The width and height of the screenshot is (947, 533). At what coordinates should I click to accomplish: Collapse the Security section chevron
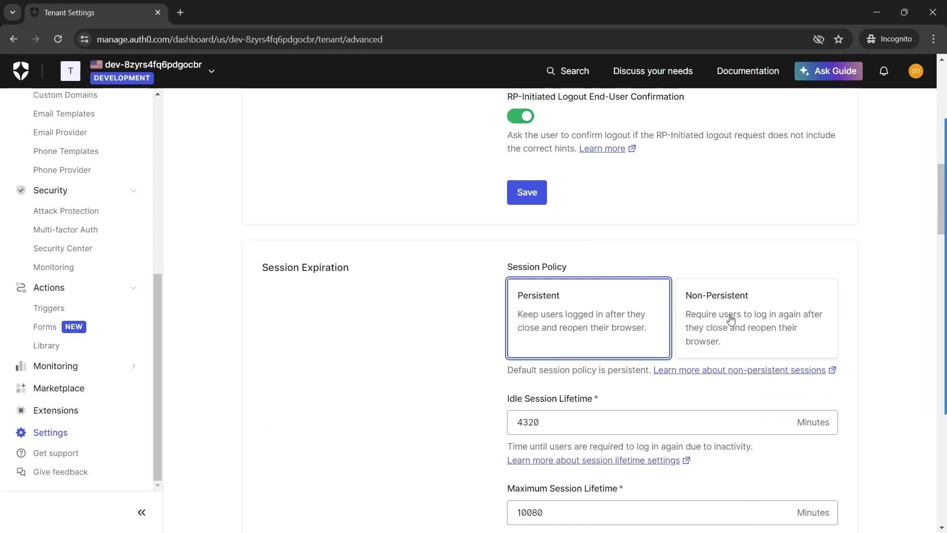pyautogui.click(x=134, y=190)
